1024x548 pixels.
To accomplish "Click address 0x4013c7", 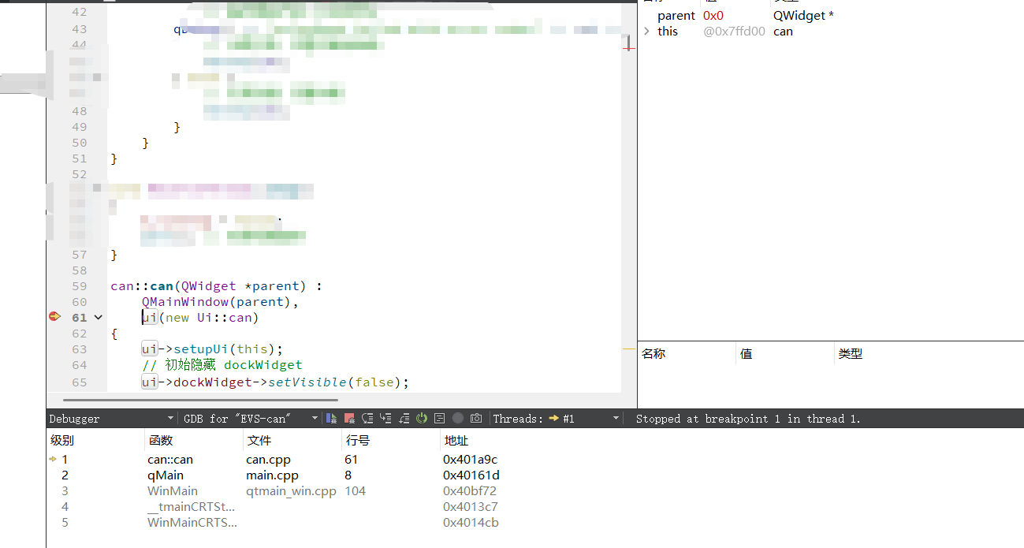I will tap(471, 506).
